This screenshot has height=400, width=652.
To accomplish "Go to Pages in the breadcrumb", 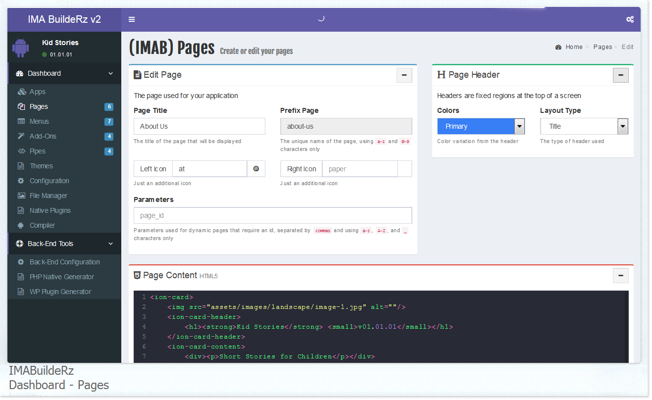I will pos(602,47).
